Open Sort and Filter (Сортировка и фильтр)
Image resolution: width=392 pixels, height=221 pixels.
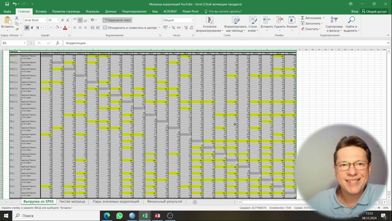(334, 25)
